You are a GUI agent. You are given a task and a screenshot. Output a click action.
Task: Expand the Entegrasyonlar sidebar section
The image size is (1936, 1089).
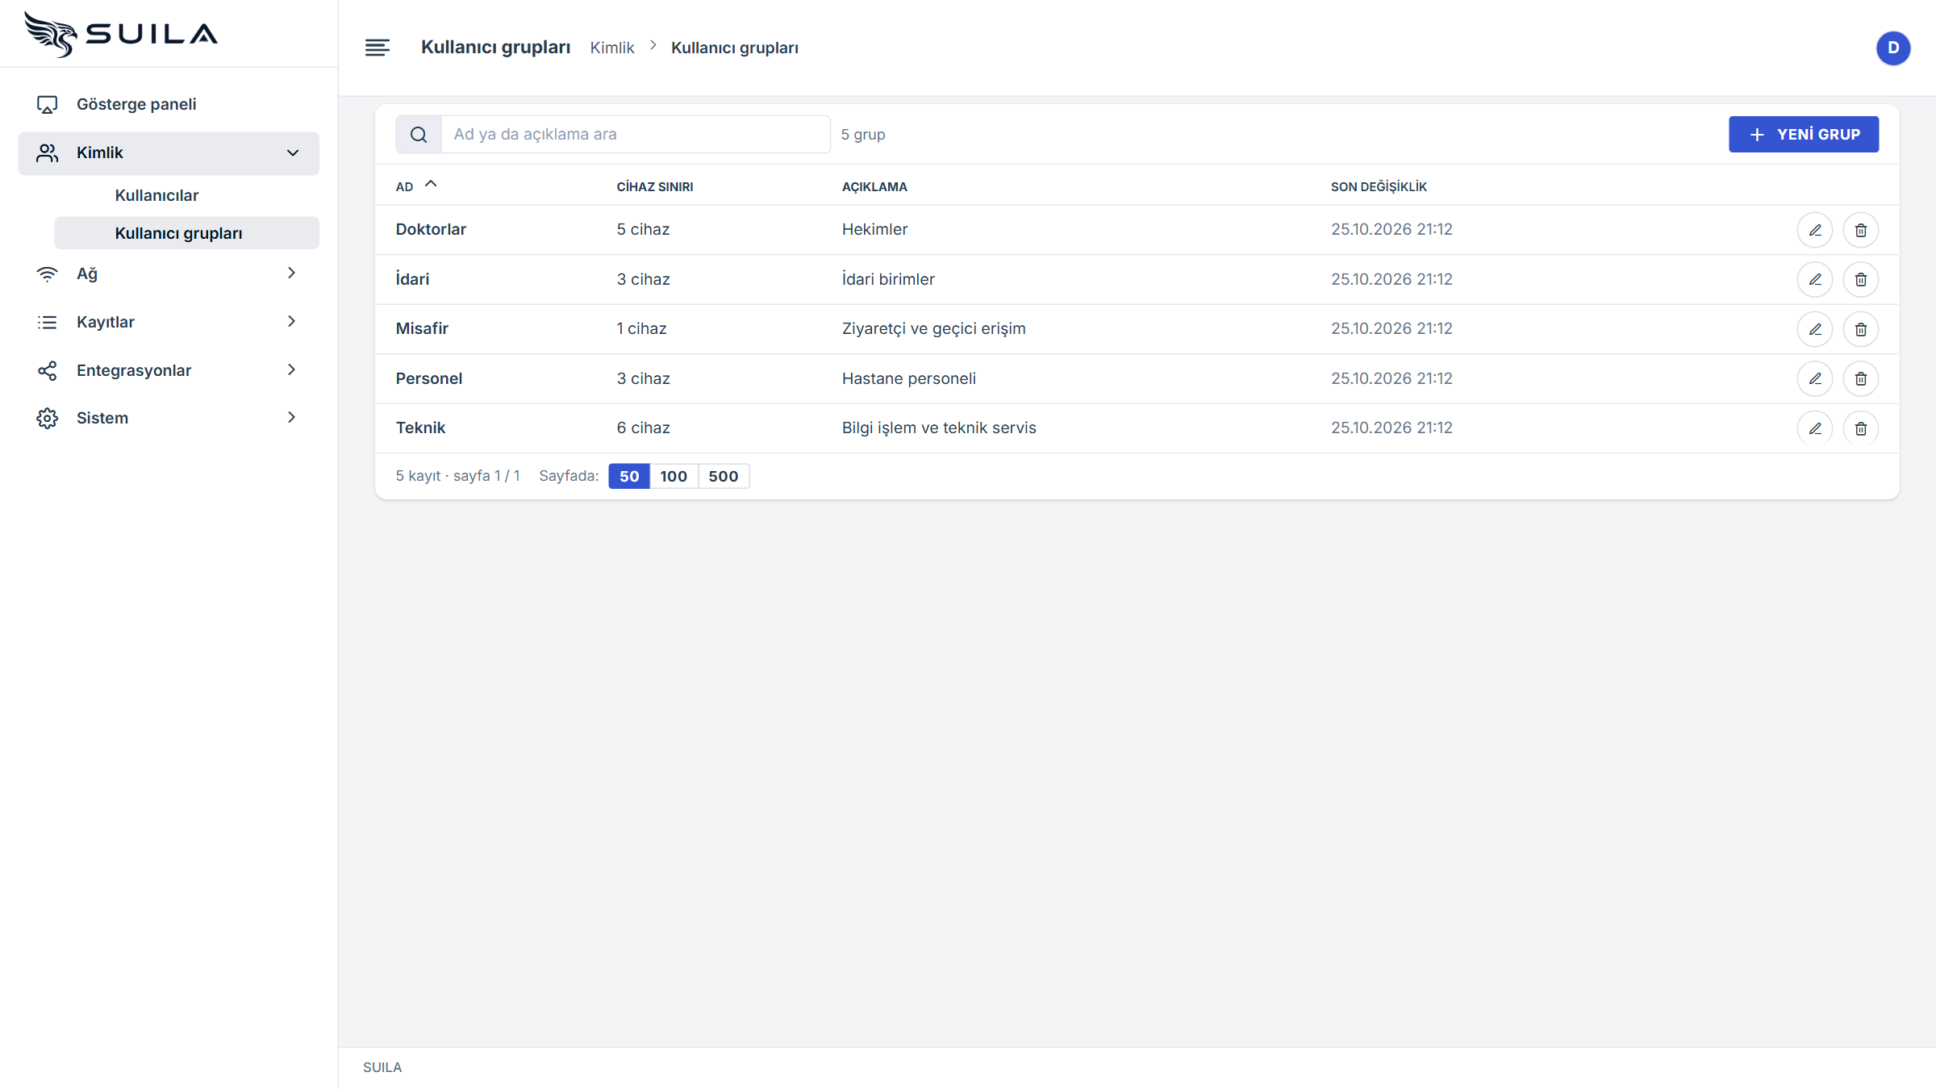click(169, 370)
